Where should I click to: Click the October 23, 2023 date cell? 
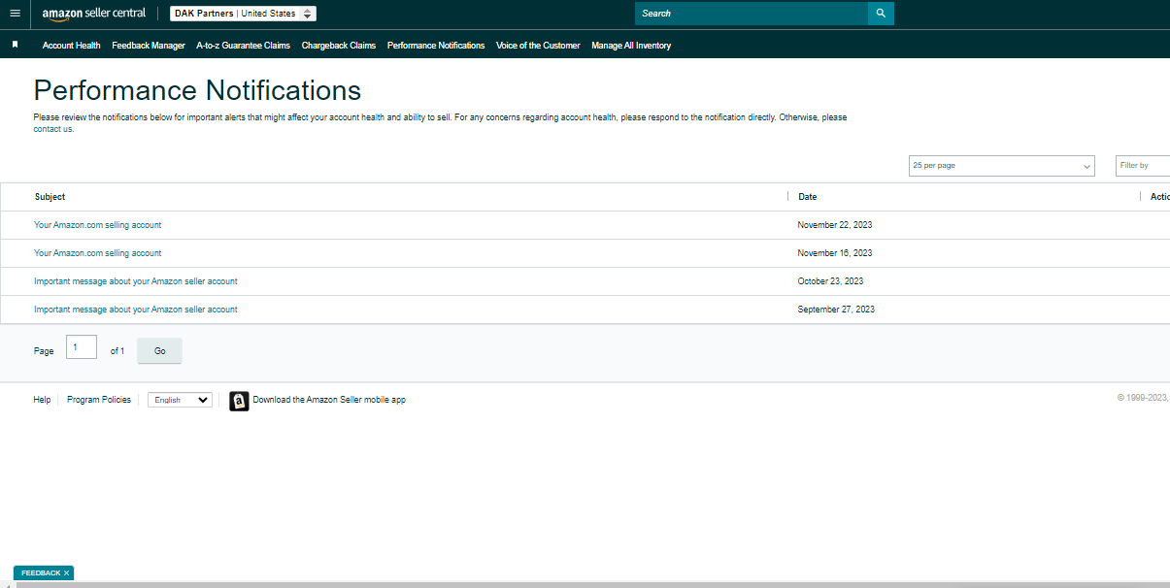830,281
